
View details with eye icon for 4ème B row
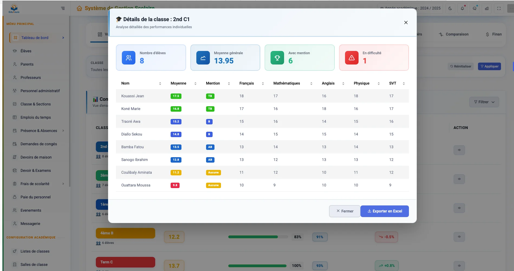459,237
